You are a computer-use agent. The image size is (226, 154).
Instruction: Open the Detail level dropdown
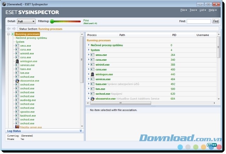coord(26,21)
